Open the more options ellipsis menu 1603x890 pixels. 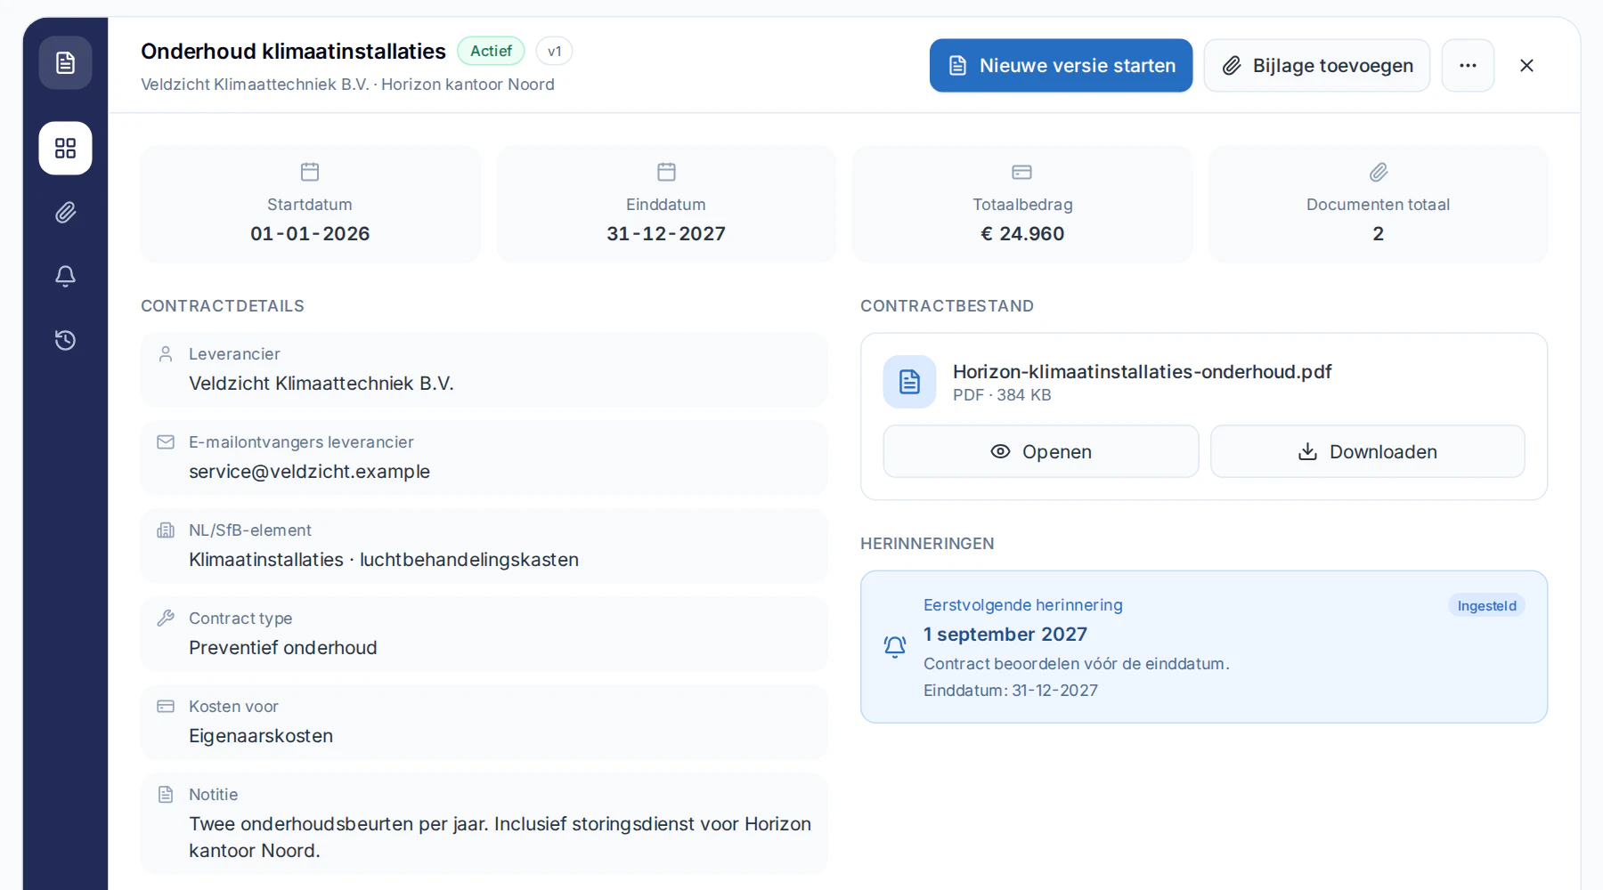[1468, 66]
